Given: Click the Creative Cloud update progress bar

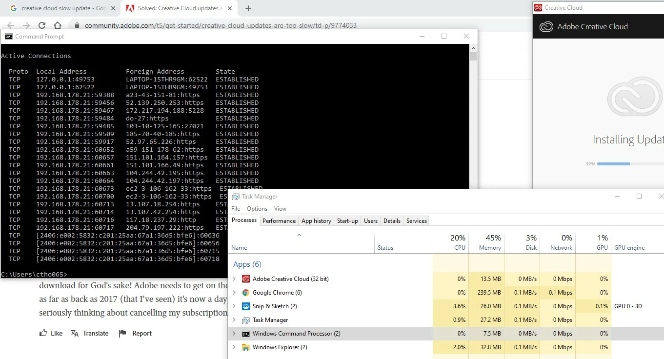Looking at the screenshot, I should [630, 164].
